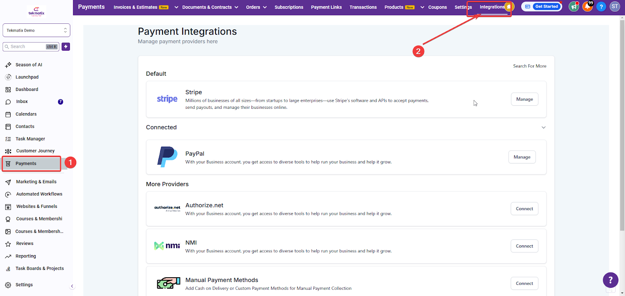The height and width of the screenshot is (296, 625).
Task: Connect Manual Payment Methods
Action: click(525, 284)
